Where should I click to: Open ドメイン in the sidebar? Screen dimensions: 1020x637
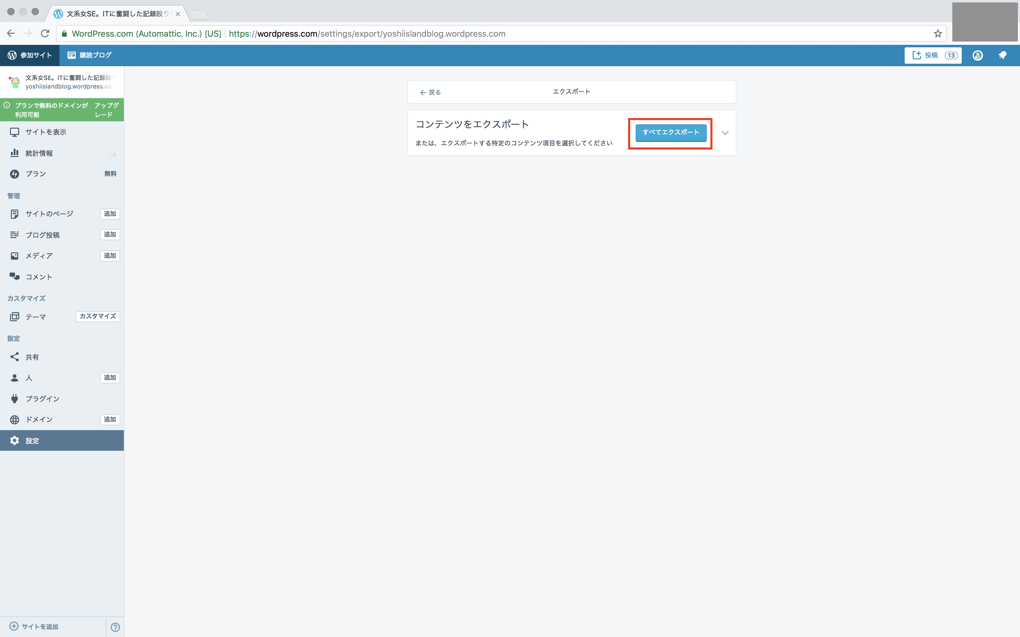pyautogui.click(x=49, y=419)
